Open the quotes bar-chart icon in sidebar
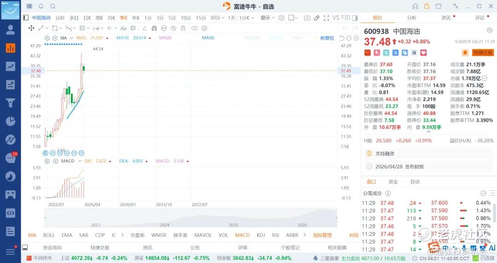497x263 pixels. pyautogui.click(x=11, y=48)
